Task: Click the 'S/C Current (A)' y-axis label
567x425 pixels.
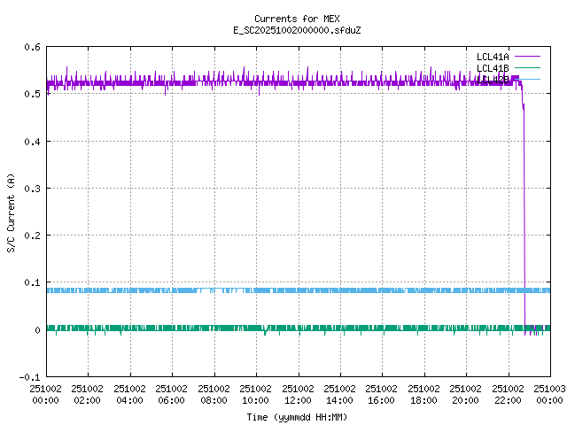Action: [11, 212]
